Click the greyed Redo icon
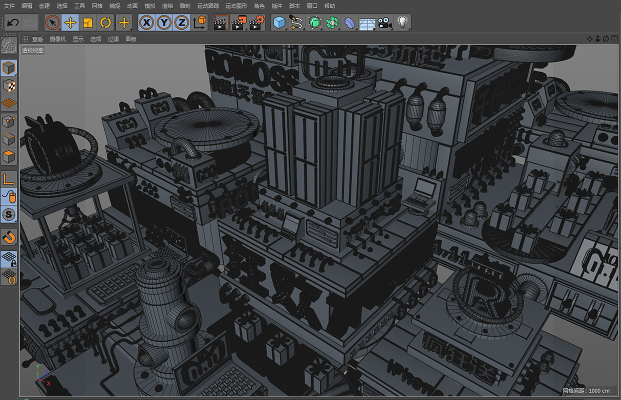 pyautogui.click(x=30, y=22)
